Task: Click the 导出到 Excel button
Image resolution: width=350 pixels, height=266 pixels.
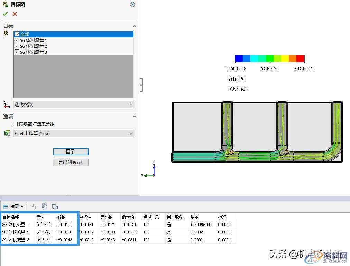Action: (x=71, y=162)
